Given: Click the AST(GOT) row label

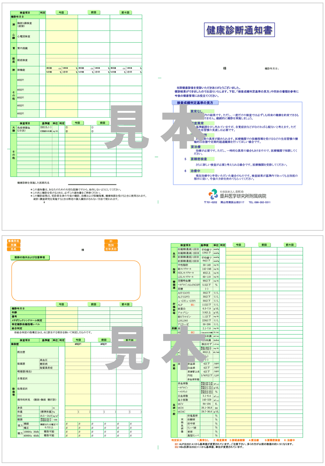Looking at the screenshot, I should point(184,293).
